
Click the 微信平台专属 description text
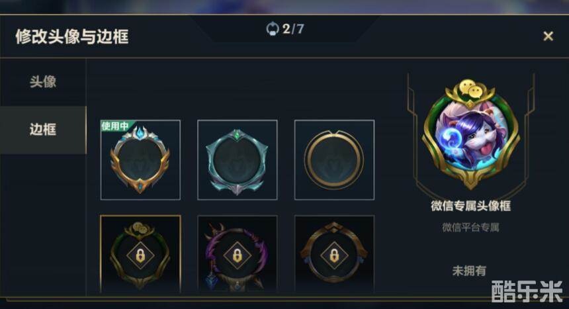[x=470, y=228]
